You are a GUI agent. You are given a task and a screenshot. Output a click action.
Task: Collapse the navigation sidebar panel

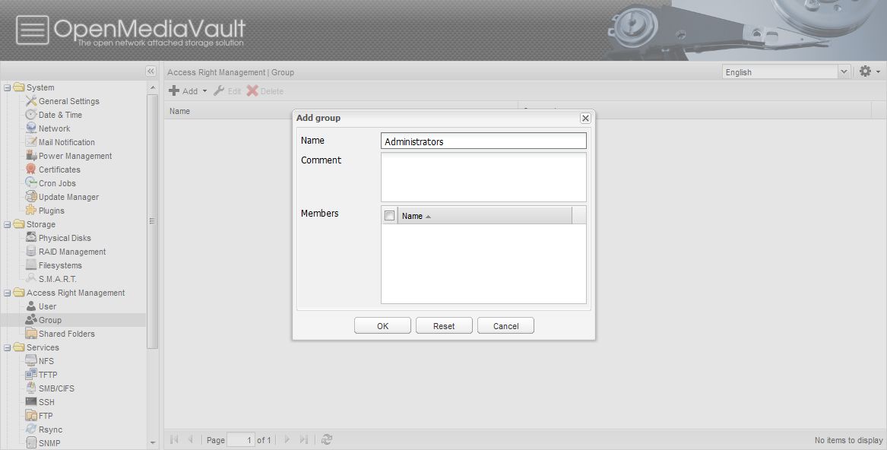coord(150,71)
